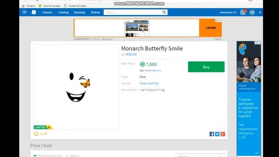
Task: Click the Robux balance count 0
Action: (x=260, y=13)
